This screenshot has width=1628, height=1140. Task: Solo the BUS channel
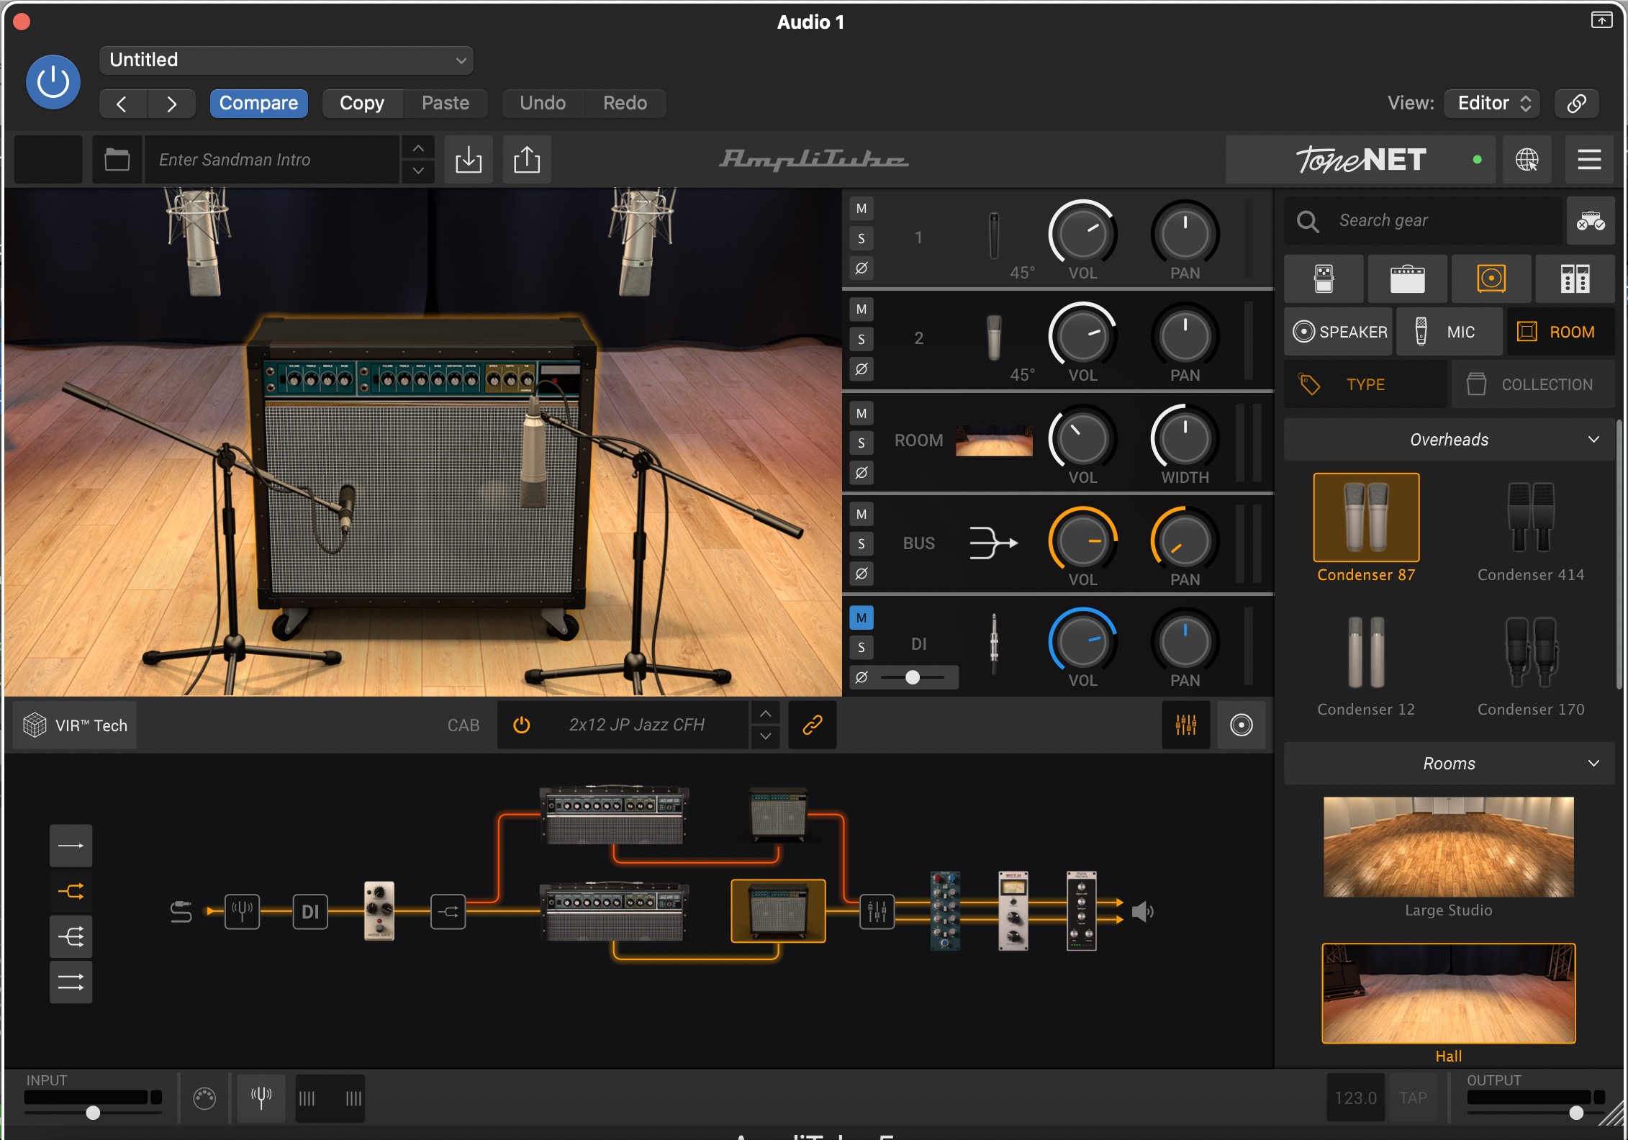pyautogui.click(x=861, y=544)
